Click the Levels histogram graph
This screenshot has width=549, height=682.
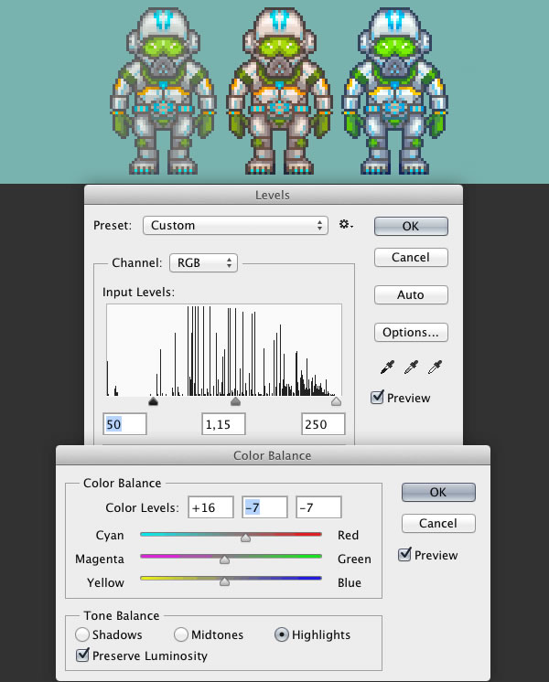click(x=224, y=350)
